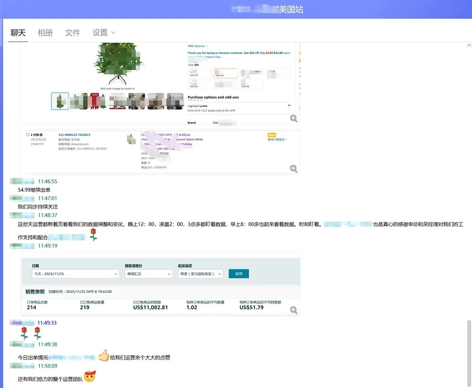Click magnifier icon on the order screenshot
The image size is (472, 388).
pyautogui.click(x=294, y=168)
